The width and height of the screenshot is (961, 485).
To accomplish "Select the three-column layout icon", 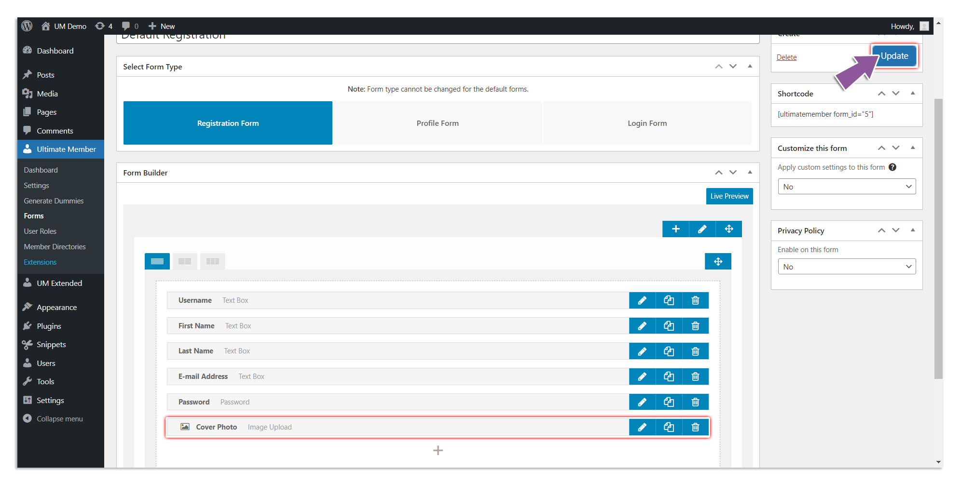I will [x=213, y=261].
